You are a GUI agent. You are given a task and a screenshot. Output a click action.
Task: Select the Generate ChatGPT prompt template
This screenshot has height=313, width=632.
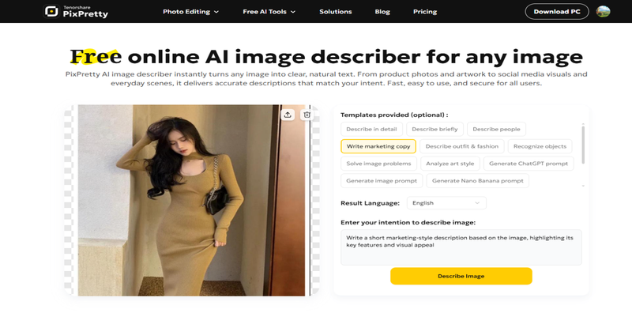coord(529,164)
